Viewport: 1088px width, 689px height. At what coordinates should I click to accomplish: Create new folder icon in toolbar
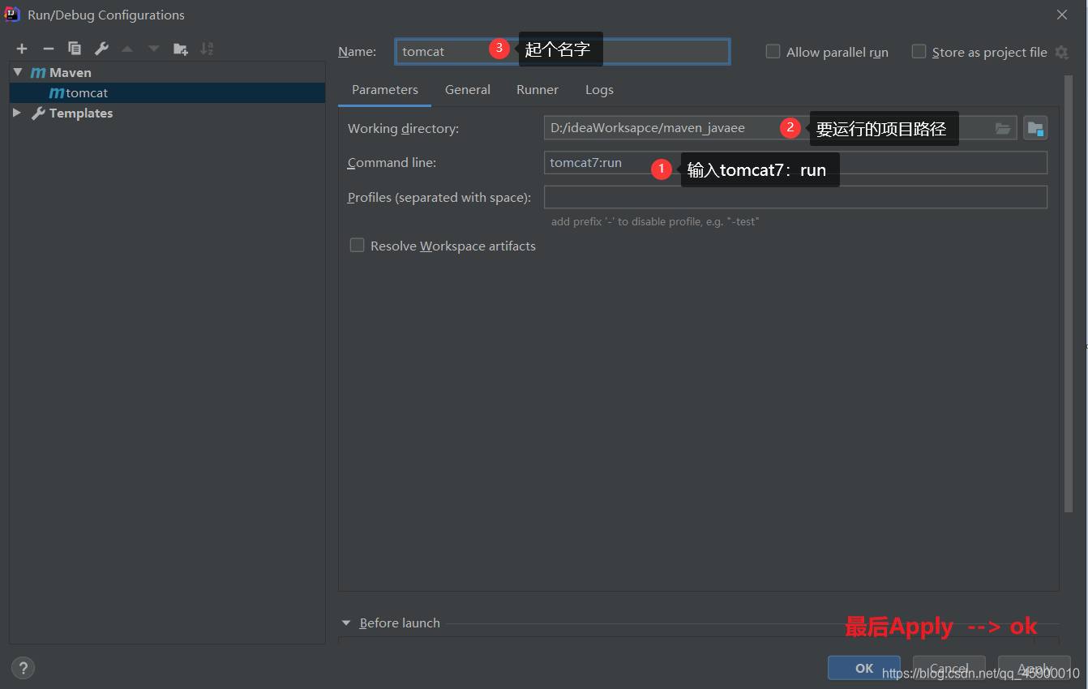click(181, 49)
